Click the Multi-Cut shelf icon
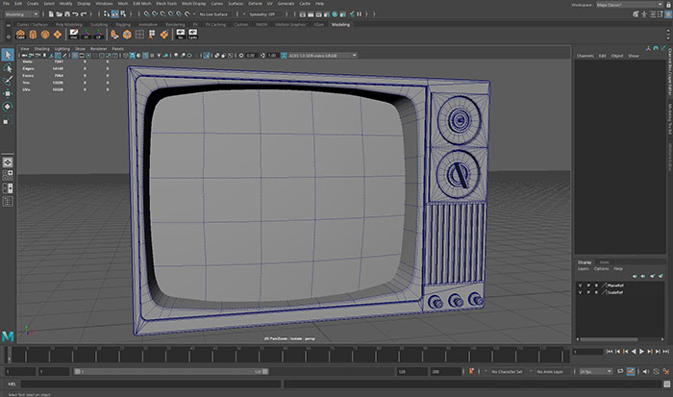Image resolution: width=673 pixels, height=397 pixels. [163, 35]
